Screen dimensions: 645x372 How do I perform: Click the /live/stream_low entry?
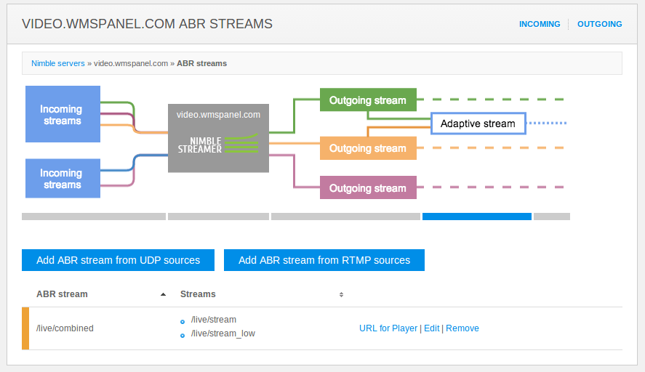tap(223, 333)
